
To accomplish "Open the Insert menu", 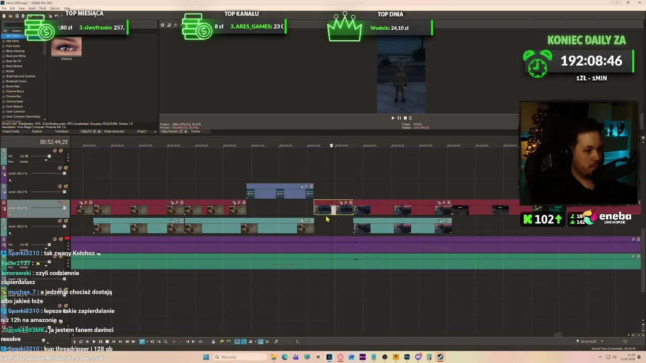I will [x=32, y=8].
